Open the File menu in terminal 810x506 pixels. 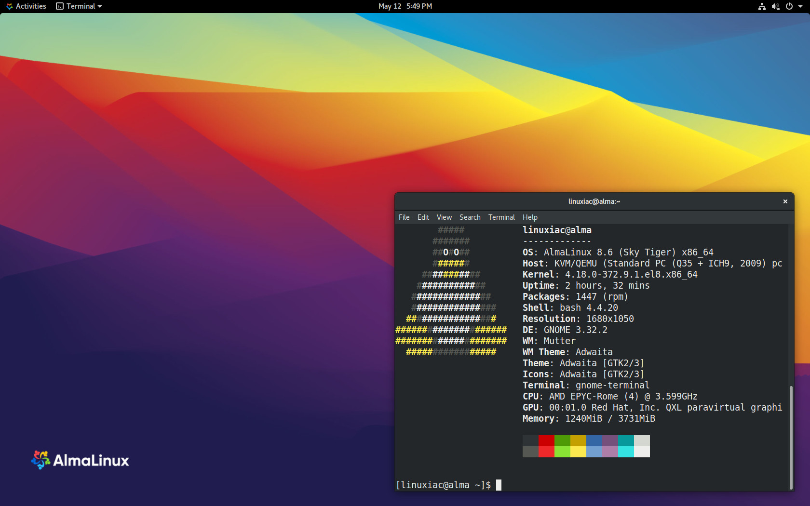(x=404, y=217)
